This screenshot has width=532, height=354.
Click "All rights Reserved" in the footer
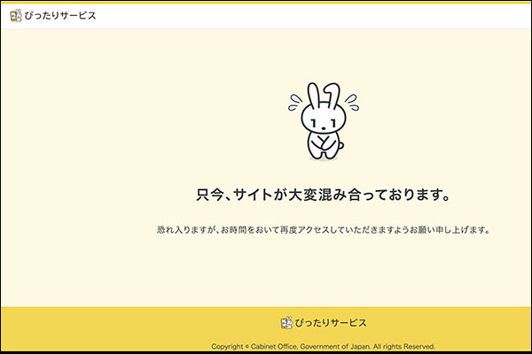tap(403, 346)
